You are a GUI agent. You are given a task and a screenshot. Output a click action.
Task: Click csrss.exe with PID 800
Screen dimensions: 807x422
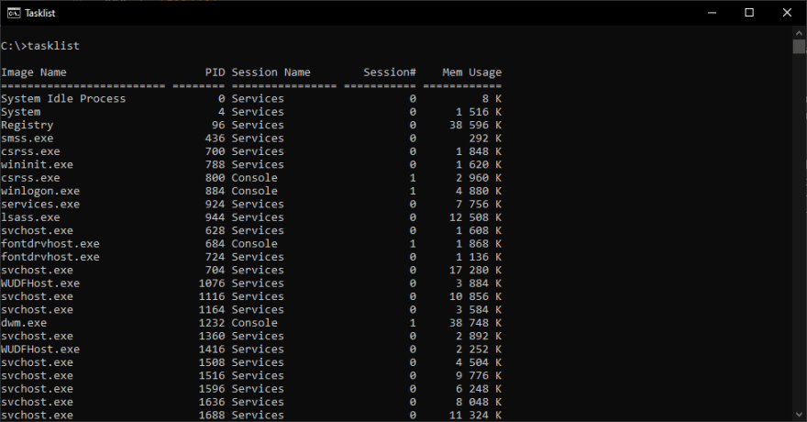point(30,178)
